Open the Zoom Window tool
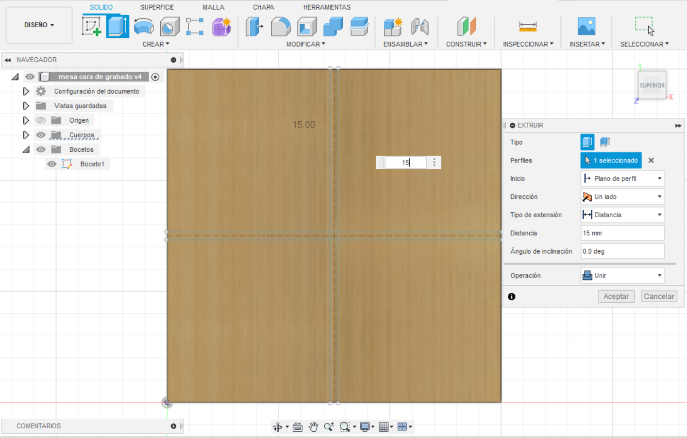 tap(345, 427)
